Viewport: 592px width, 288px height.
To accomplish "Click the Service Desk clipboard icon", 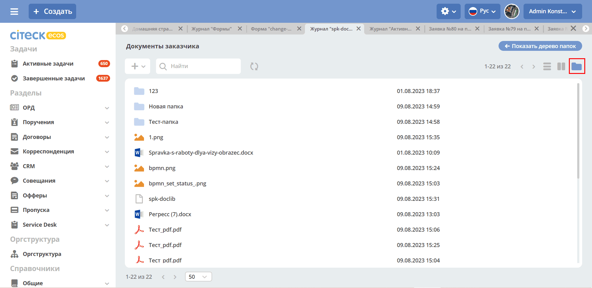I will click(x=14, y=225).
